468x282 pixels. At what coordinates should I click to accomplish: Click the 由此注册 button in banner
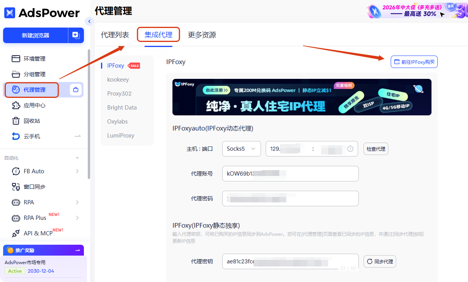pyautogui.click(x=217, y=90)
